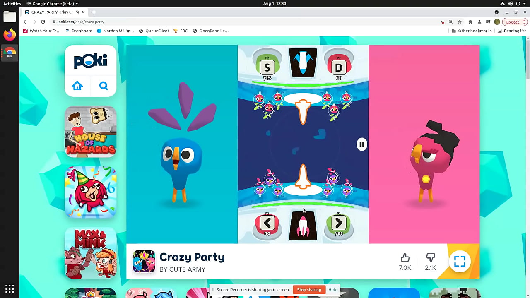
Task: Click the Crazy Party game icon
Action: coord(144,261)
